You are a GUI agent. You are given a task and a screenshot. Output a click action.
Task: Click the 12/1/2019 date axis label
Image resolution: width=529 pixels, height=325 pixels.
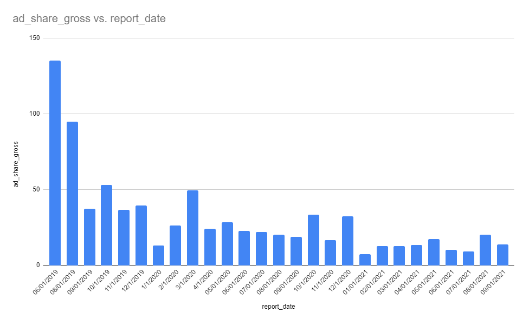[x=133, y=281]
